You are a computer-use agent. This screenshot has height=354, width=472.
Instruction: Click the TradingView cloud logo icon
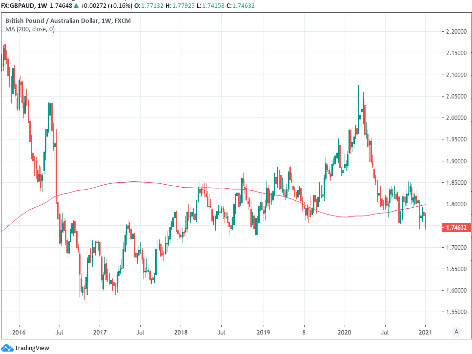[7, 348]
